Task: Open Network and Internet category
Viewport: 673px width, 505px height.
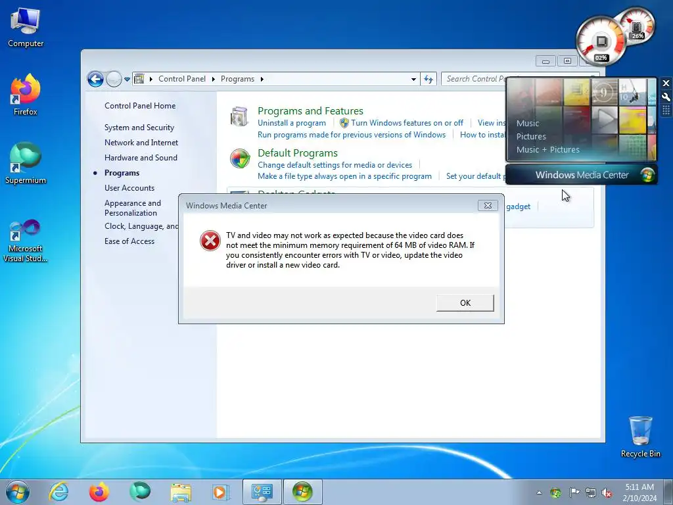Action: [141, 143]
